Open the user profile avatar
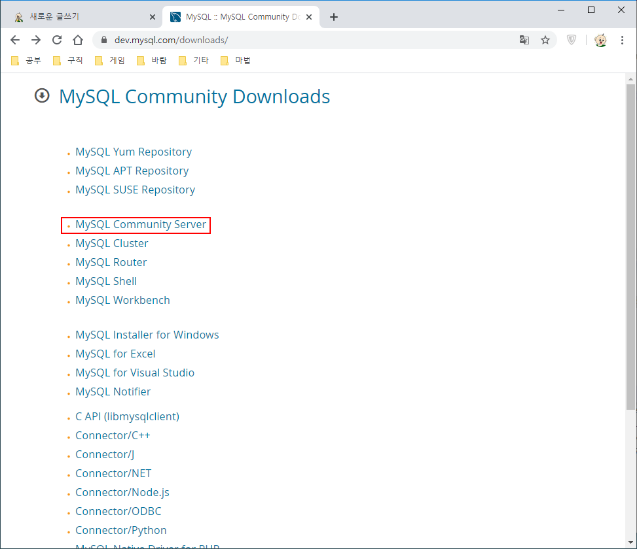 600,40
